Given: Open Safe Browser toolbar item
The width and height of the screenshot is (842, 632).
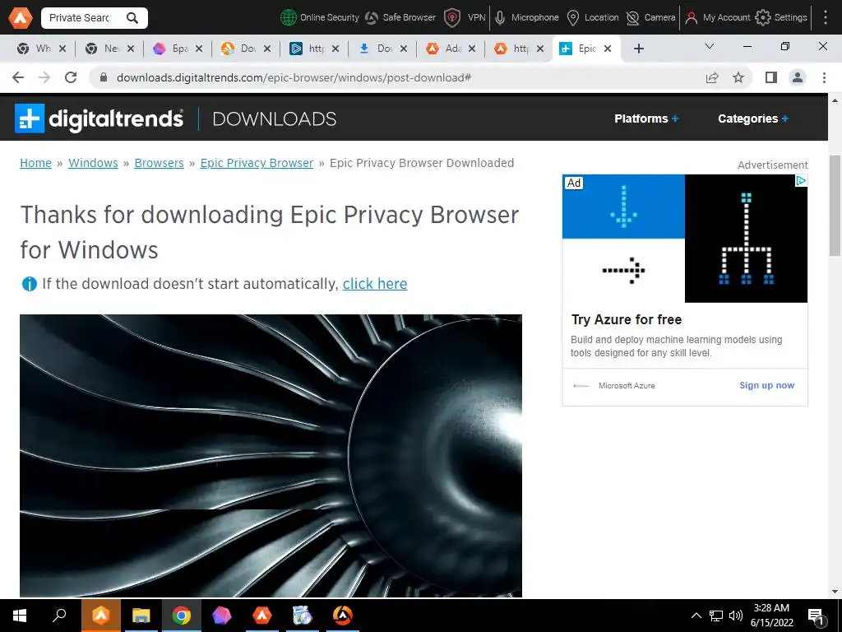Looking at the screenshot, I should click(400, 18).
